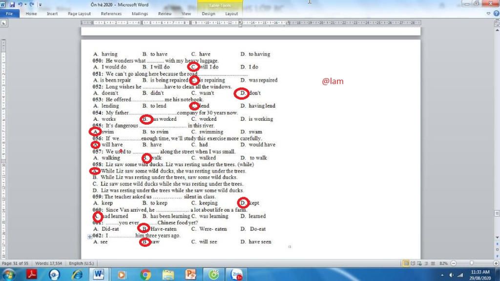This screenshot has width=500, height=281.
Task: Click the horizontal ruler above the page
Action: click(250, 23)
